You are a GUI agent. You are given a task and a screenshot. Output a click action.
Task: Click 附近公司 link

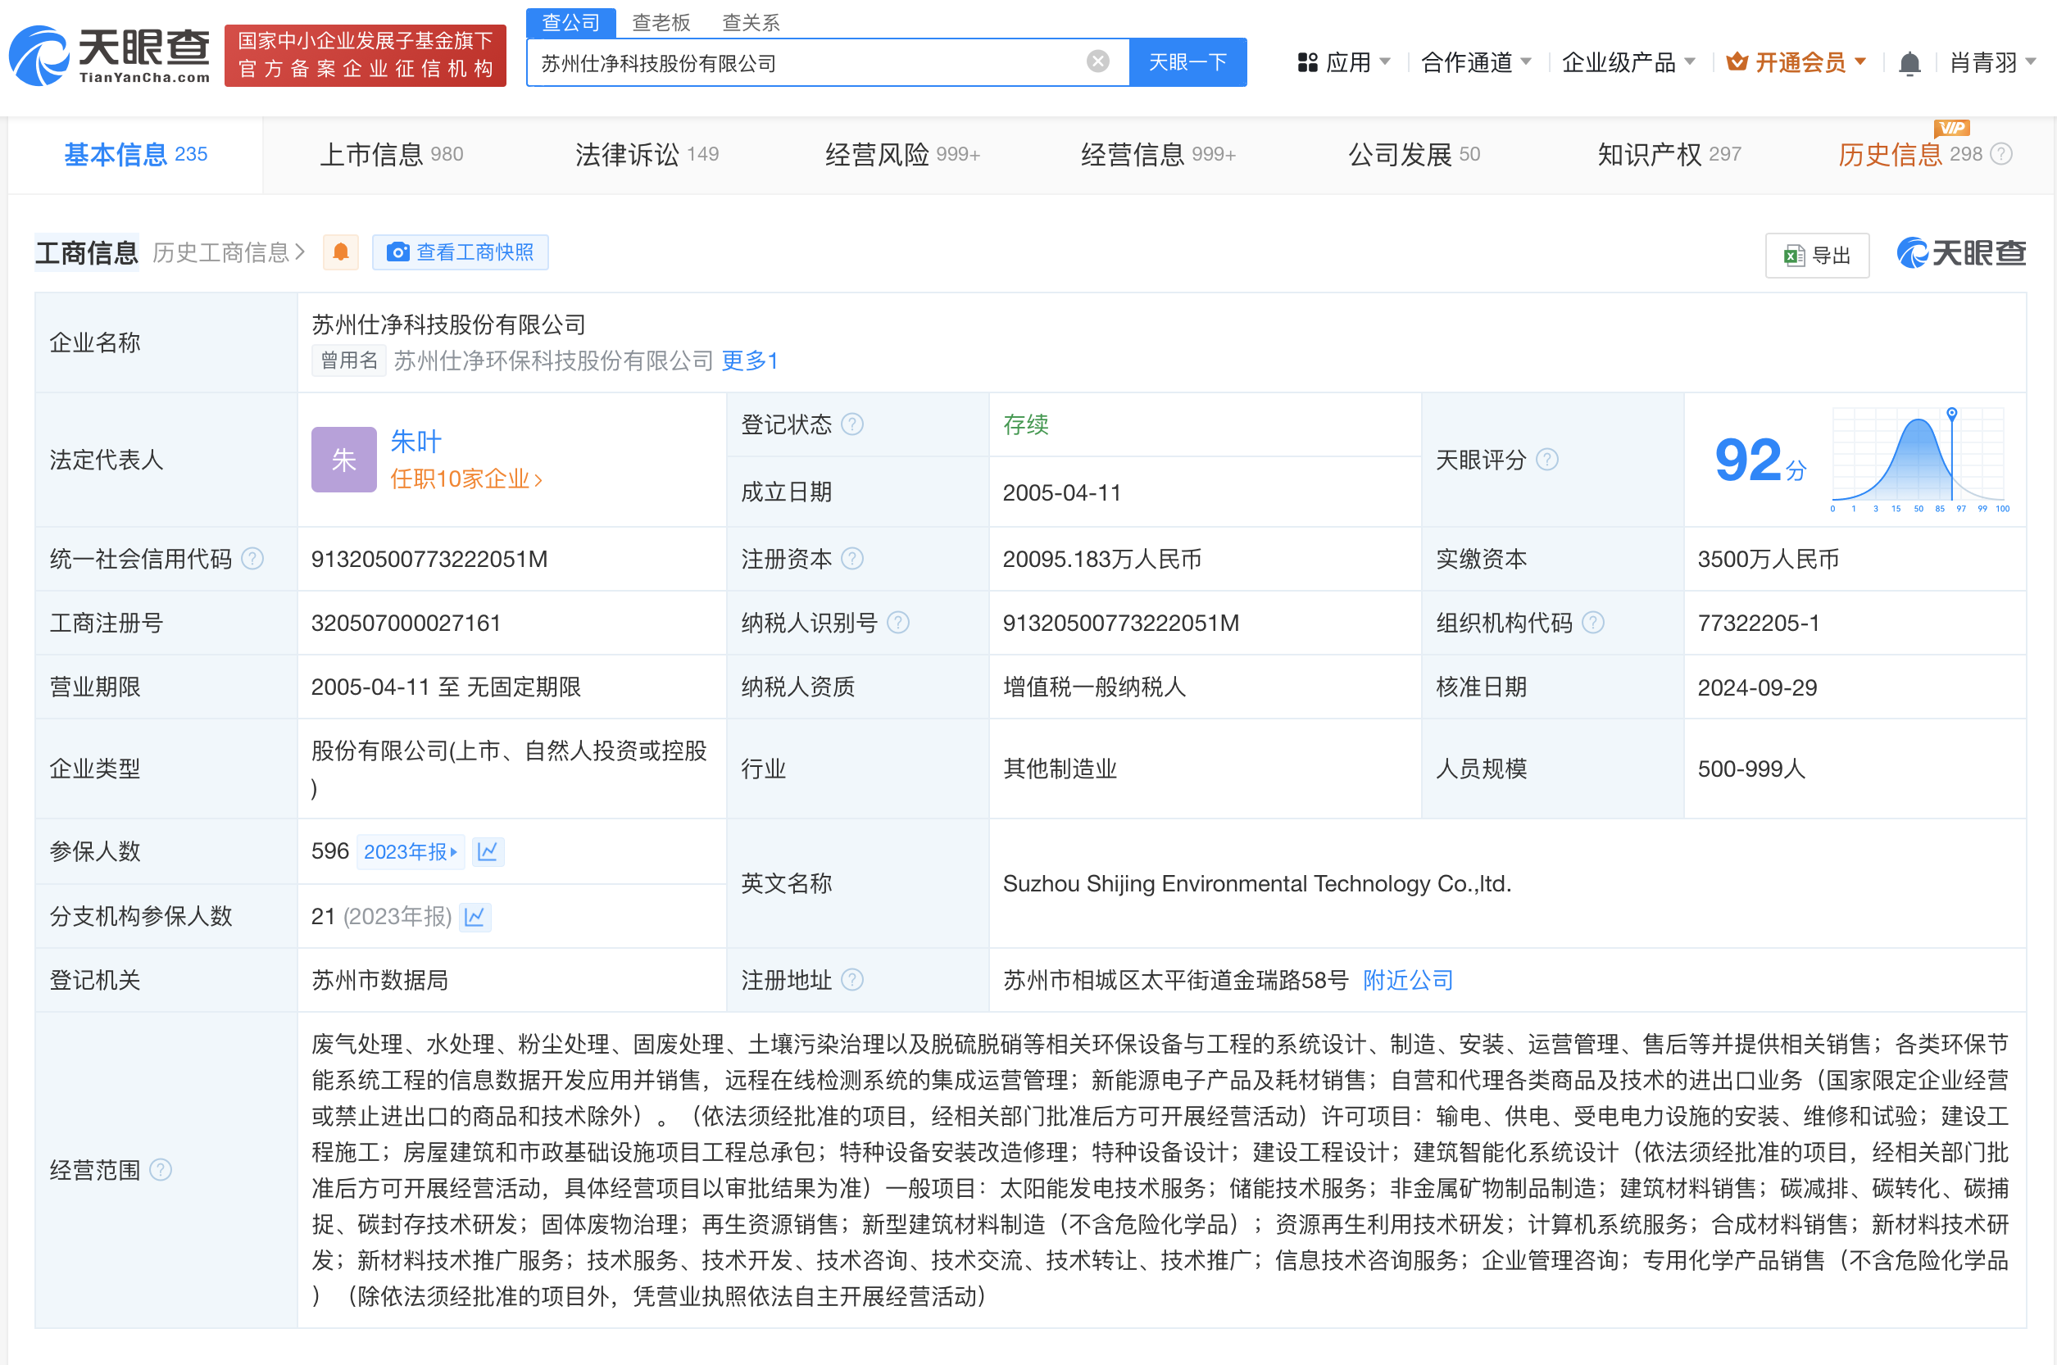(x=1408, y=979)
